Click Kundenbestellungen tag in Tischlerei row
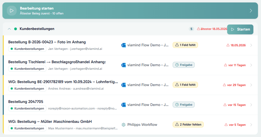The width and height of the screenshot is (261, 137). (27, 69)
